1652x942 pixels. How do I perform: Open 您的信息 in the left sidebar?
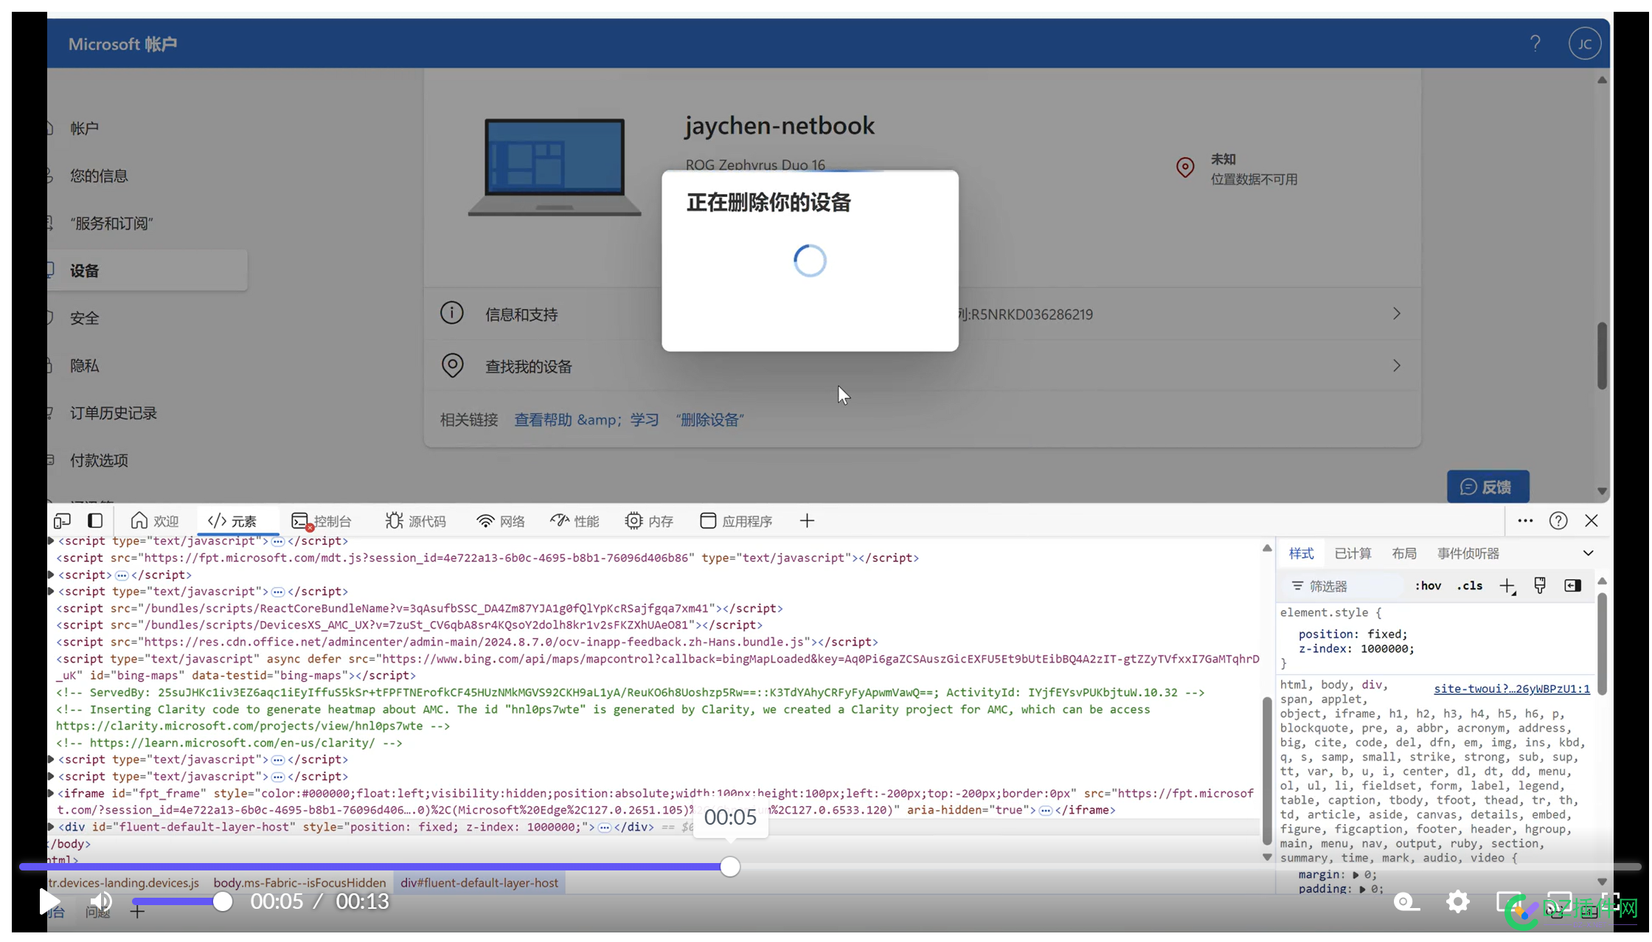coord(99,176)
